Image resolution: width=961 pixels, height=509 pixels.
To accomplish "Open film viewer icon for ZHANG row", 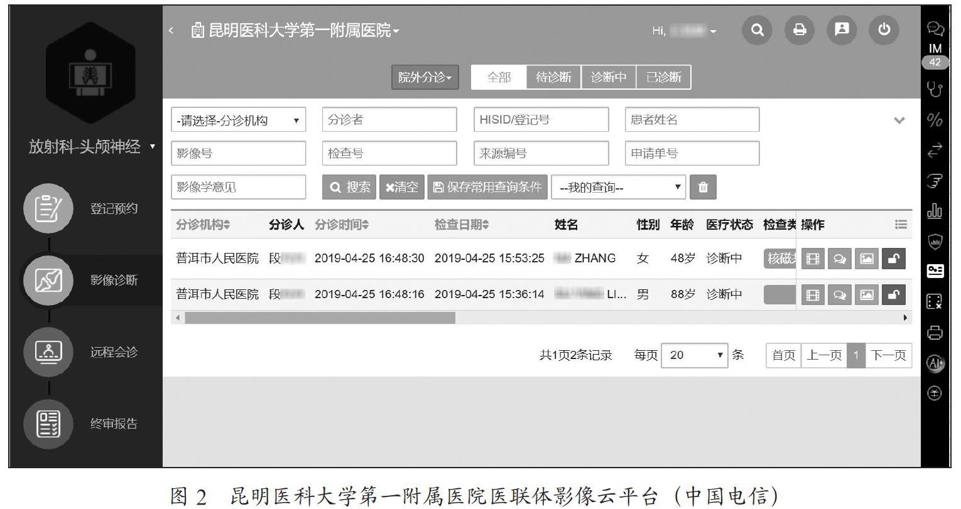I will (813, 259).
